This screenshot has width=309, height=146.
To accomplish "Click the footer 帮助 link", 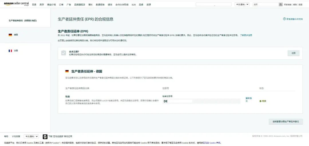I will click(6, 136).
